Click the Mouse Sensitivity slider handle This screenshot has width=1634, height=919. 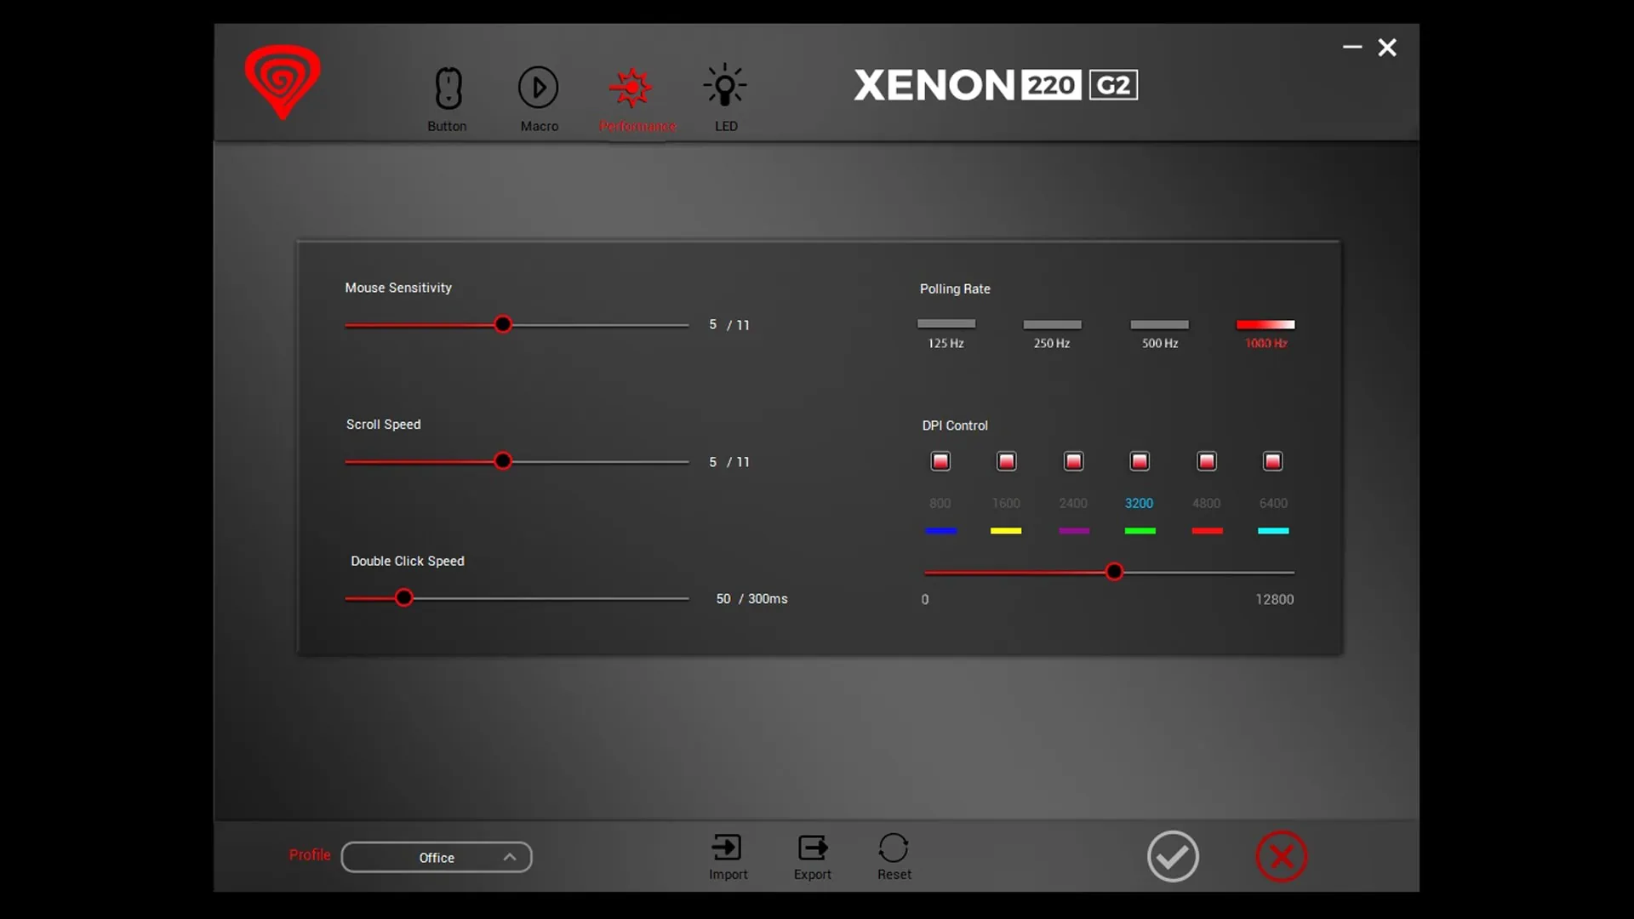point(503,324)
